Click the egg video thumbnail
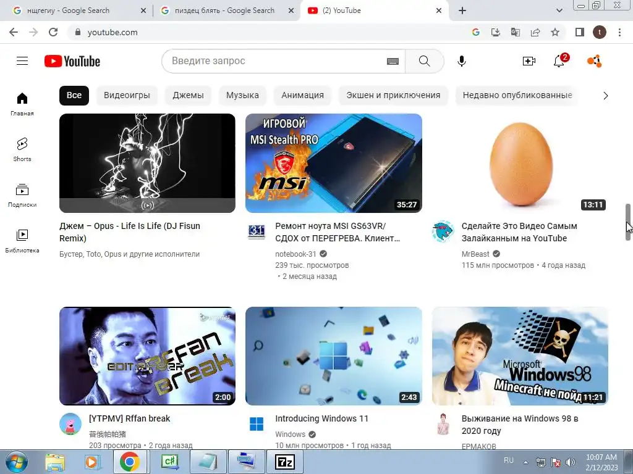Screen dimensions: 633x474 520,163
